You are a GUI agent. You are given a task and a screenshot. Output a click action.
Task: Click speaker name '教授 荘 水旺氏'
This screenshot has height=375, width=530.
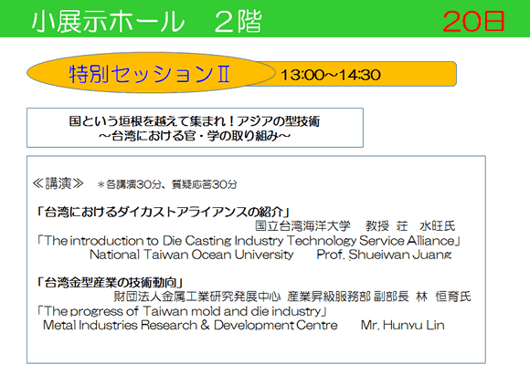[x=410, y=225]
